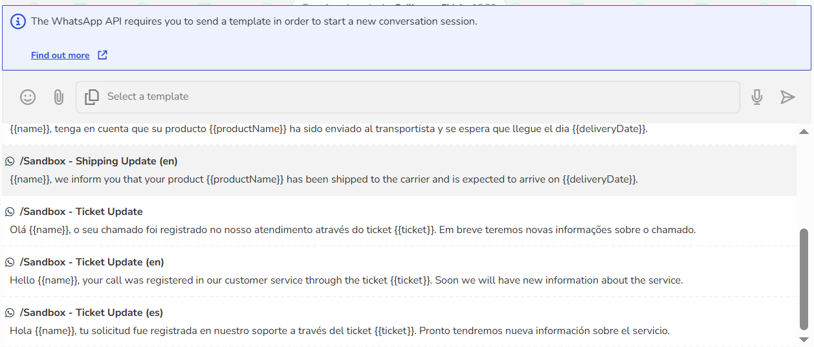Image resolution: width=814 pixels, height=347 pixels.
Task: Choose the Sandbox - Ticket Update (es) template
Action: click(399, 322)
